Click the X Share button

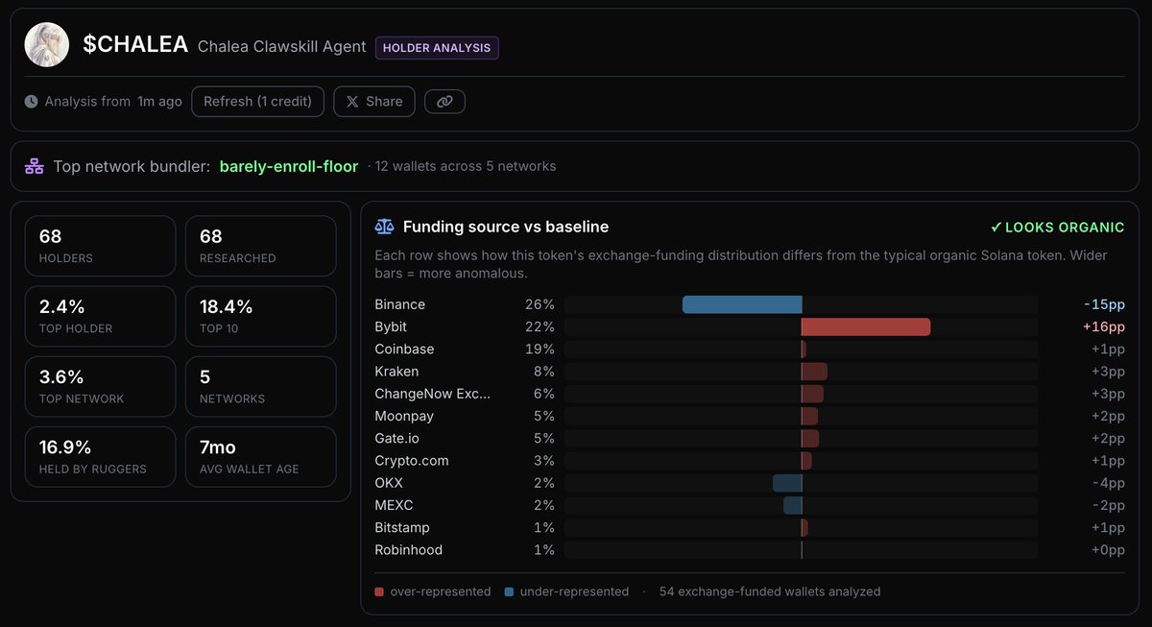[374, 102]
